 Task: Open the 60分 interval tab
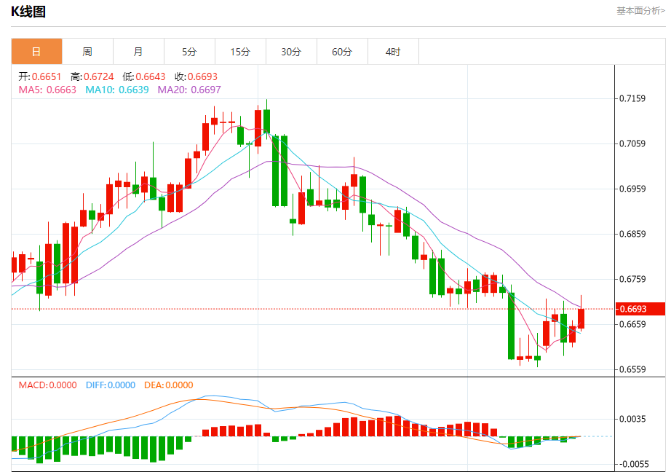tap(342, 52)
